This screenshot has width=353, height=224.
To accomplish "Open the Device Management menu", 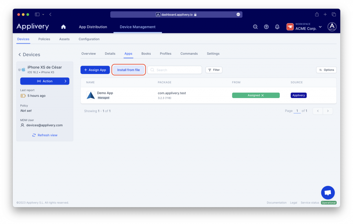I will [138, 27].
